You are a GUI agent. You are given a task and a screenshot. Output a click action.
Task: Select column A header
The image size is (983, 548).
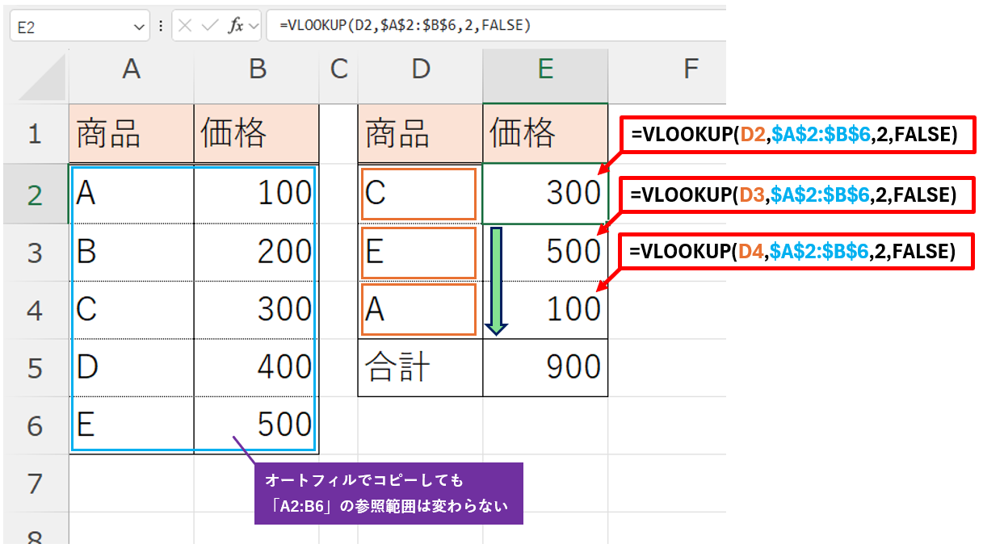131,69
